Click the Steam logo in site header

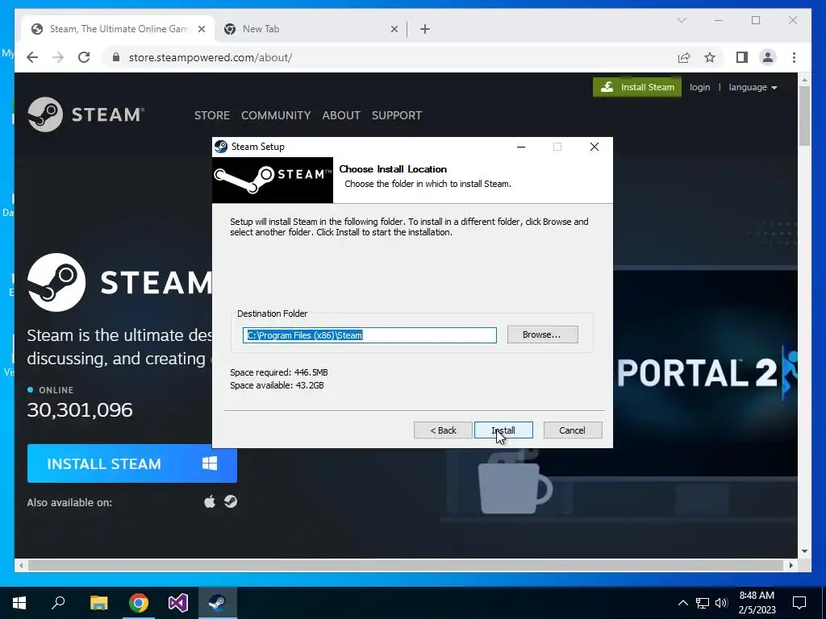click(x=86, y=114)
